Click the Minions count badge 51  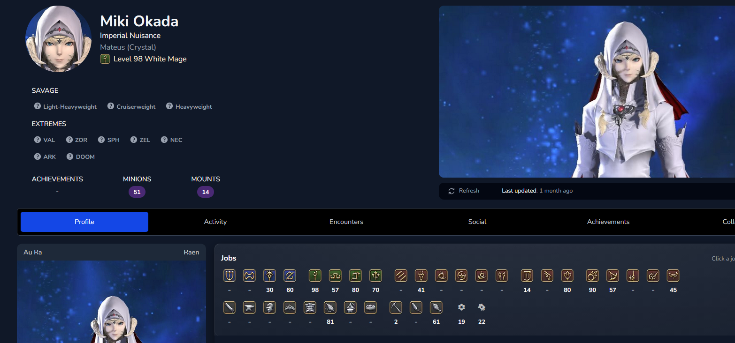click(x=137, y=192)
